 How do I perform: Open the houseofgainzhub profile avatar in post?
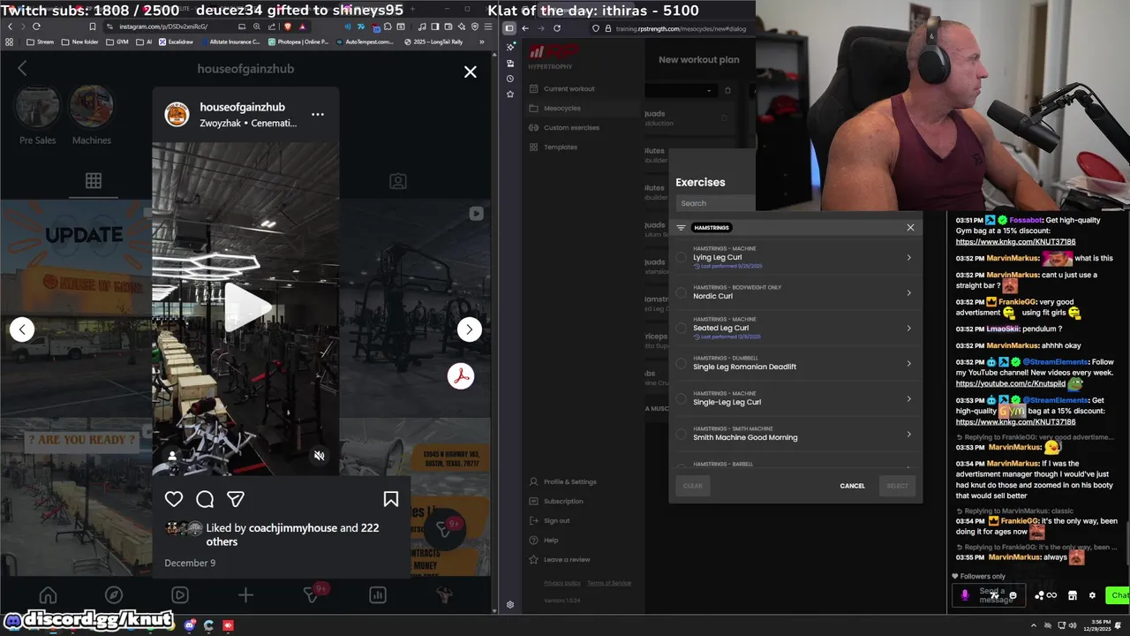tap(177, 115)
